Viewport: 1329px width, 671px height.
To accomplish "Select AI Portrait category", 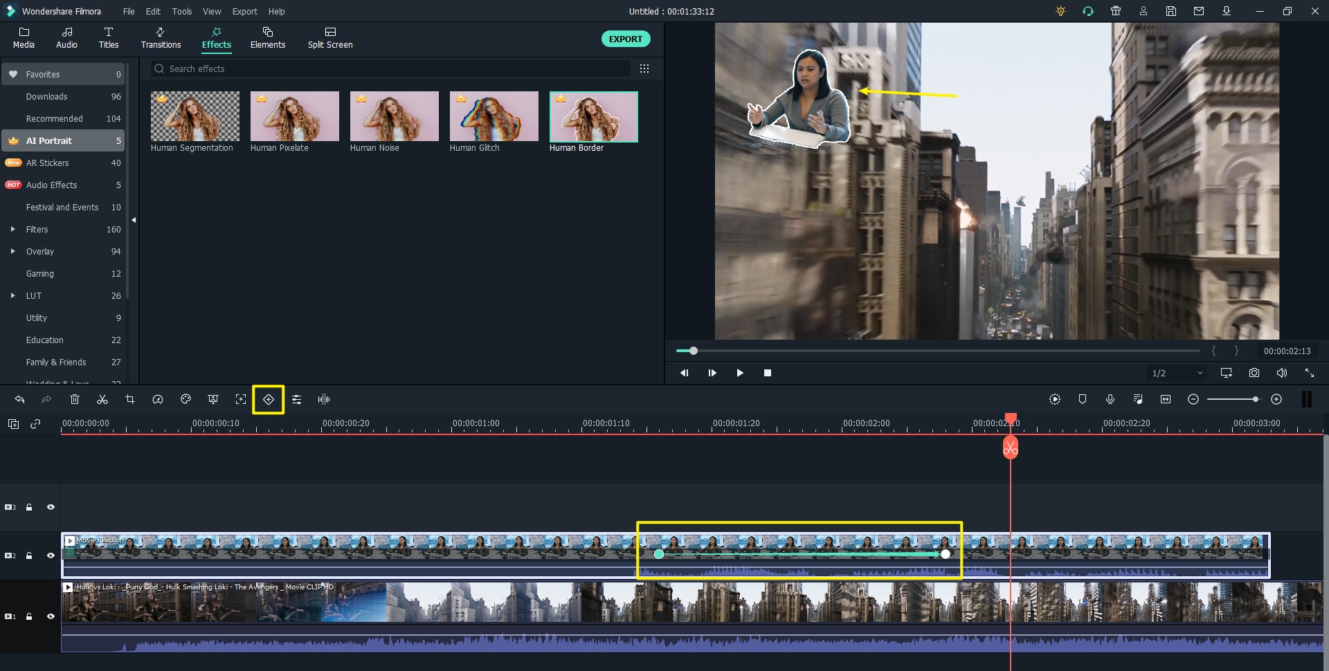I will coord(63,140).
